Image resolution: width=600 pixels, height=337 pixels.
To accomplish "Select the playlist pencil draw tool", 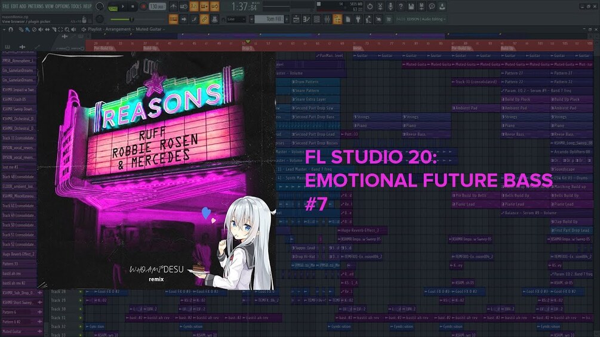I will pos(21,29).
